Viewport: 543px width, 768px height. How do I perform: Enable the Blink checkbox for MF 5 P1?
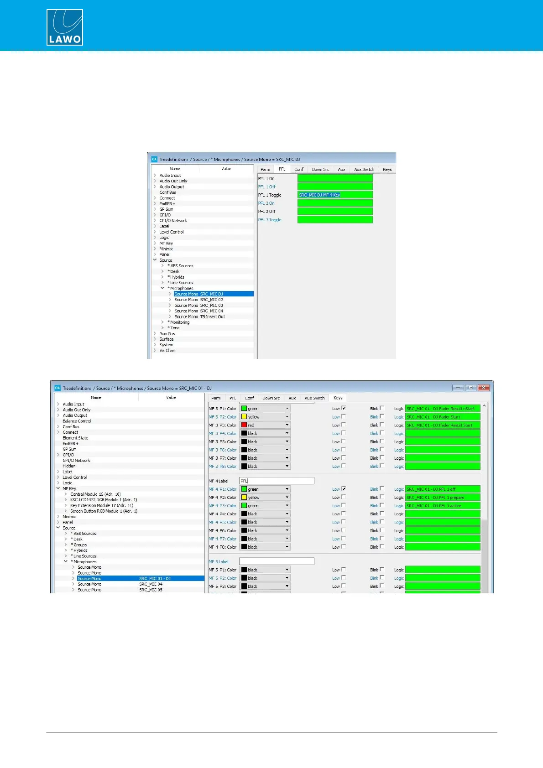coord(382,569)
